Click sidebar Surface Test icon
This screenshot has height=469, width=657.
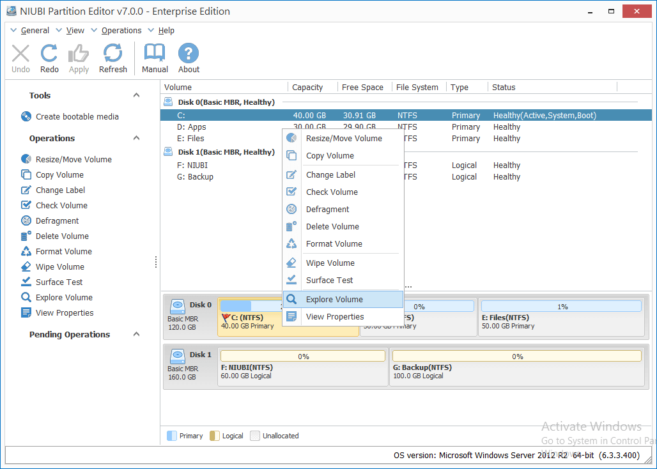26,282
